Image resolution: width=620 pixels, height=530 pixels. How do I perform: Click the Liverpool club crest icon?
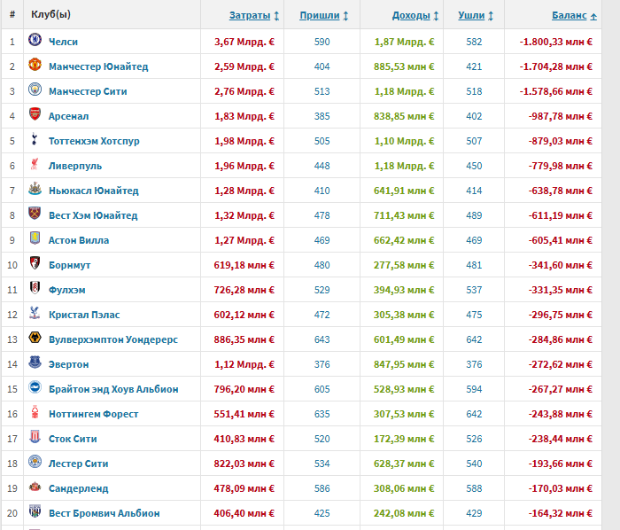click(x=35, y=165)
